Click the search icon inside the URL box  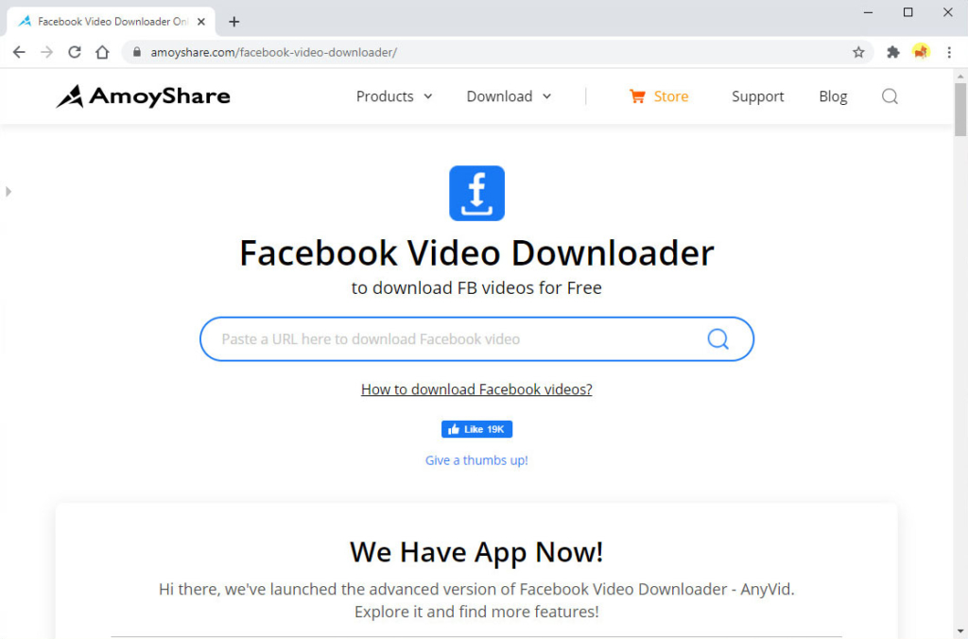[717, 339]
